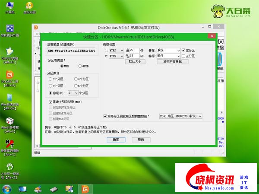Click the DiskGenius icon in taskbar
Screen dimensions: 259x194
click(85, 189)
